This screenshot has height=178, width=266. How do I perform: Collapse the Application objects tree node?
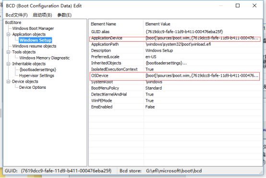tap(8, 35)
